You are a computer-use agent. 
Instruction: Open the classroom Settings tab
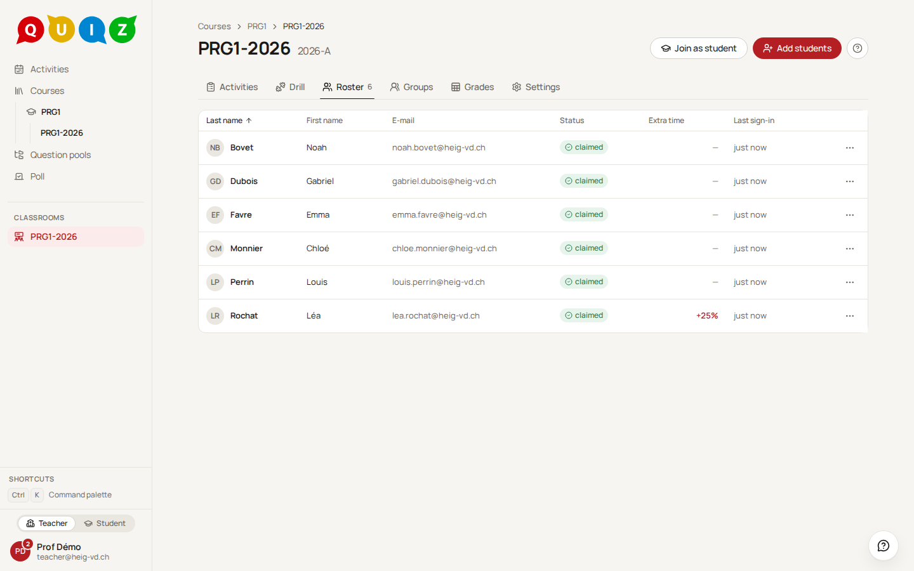pos(536,87)
